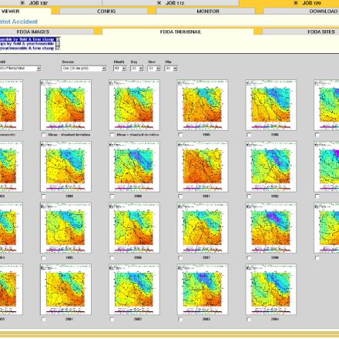Viewport: 339px width, 339px height.
Task: View the 1991 map thumbnail
Action: click(203, 166)
